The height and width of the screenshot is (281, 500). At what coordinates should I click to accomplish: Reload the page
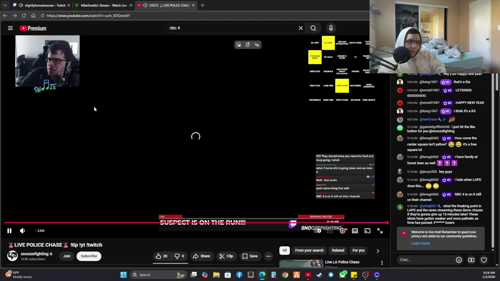[24, 16]
